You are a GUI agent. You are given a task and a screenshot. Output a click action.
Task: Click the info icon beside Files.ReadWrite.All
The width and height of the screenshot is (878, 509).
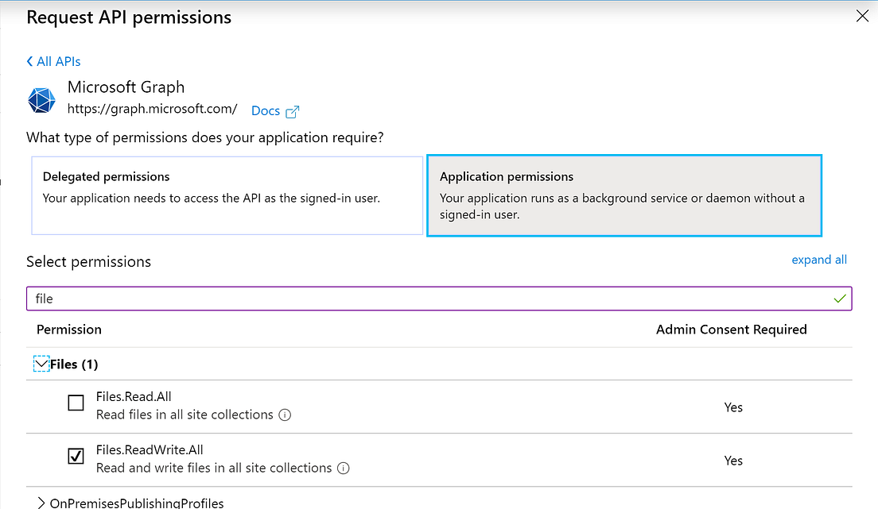343,468
